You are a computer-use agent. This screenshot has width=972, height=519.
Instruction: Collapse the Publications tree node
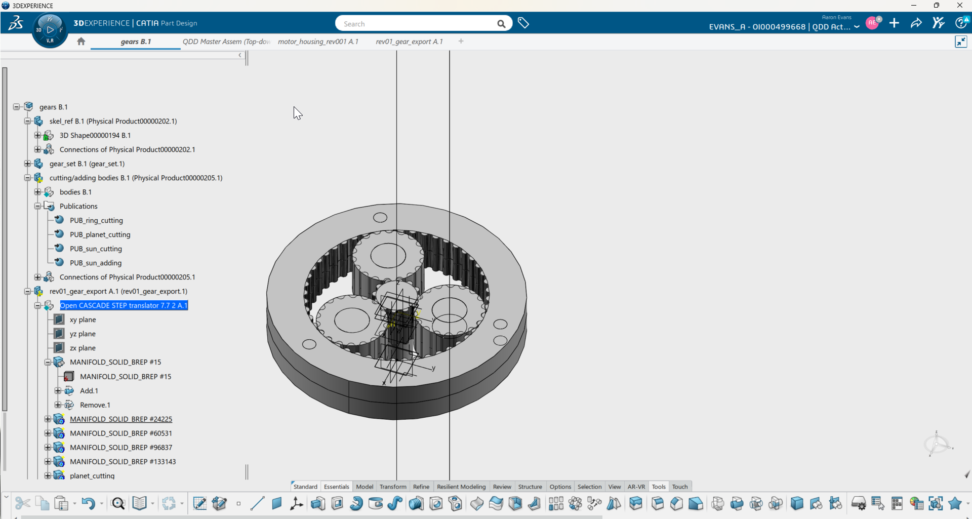click(x=37, y=206)
